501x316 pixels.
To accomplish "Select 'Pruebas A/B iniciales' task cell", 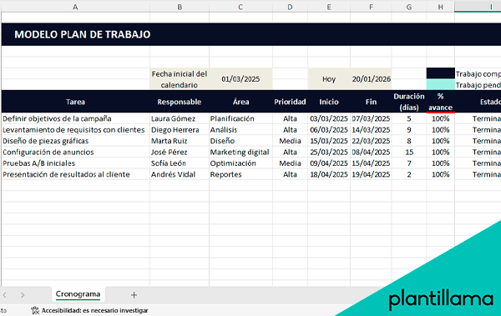I will point(75,163).
